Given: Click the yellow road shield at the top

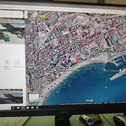Looking at the screenshot, I should click(x=43, y=16).
